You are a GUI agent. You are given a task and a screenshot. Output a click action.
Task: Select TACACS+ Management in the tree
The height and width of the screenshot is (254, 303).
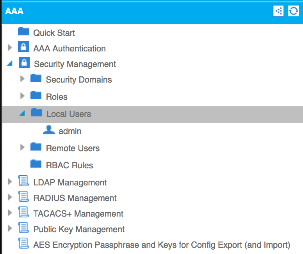78,214
